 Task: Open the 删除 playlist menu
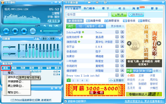(x=14, y=68)
